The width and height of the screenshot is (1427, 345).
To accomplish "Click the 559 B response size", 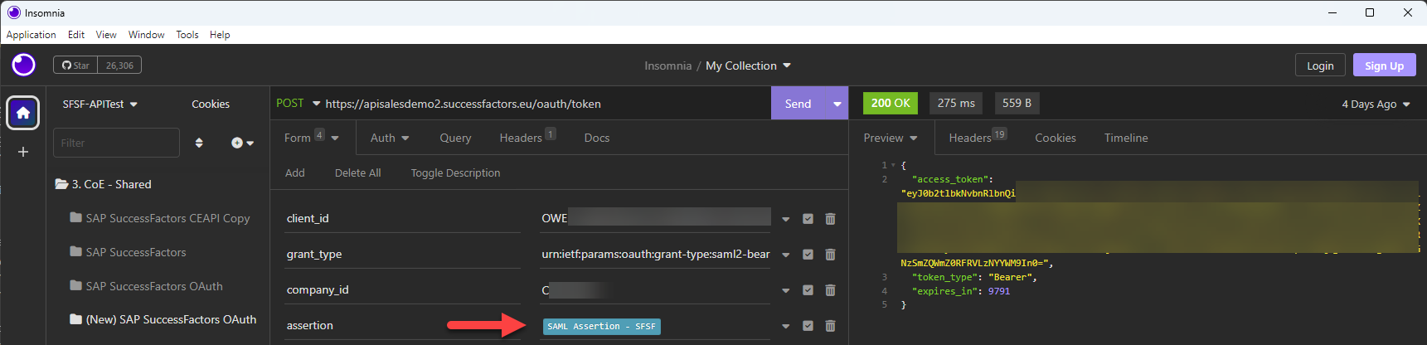I will pos(1017,103).
